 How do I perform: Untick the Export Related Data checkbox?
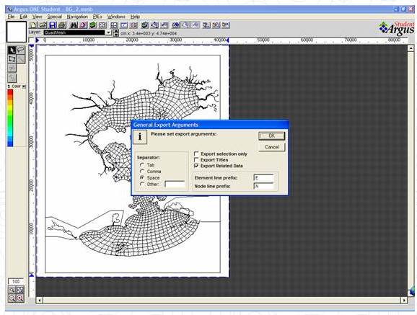(x=196, y=166)
